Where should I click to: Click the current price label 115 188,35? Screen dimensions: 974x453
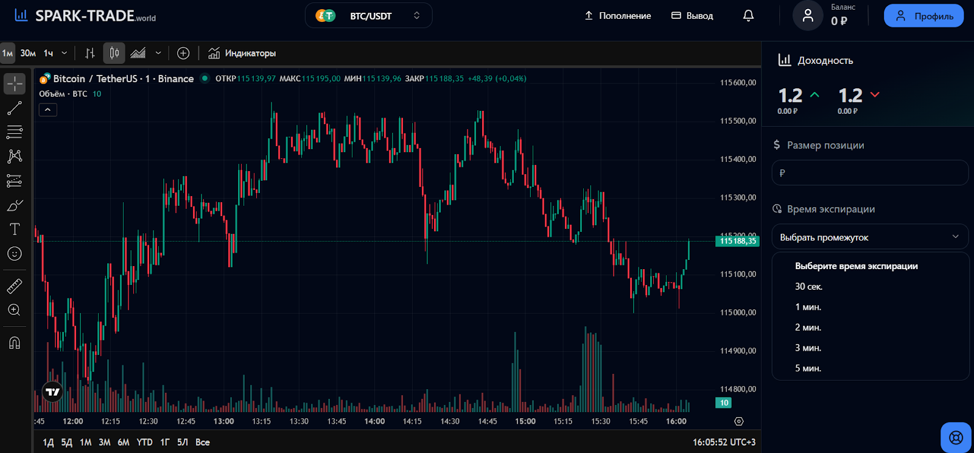[x=737, y=241]
